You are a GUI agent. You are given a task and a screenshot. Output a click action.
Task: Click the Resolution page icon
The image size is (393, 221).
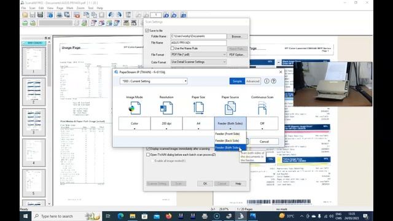coord(166,108)
